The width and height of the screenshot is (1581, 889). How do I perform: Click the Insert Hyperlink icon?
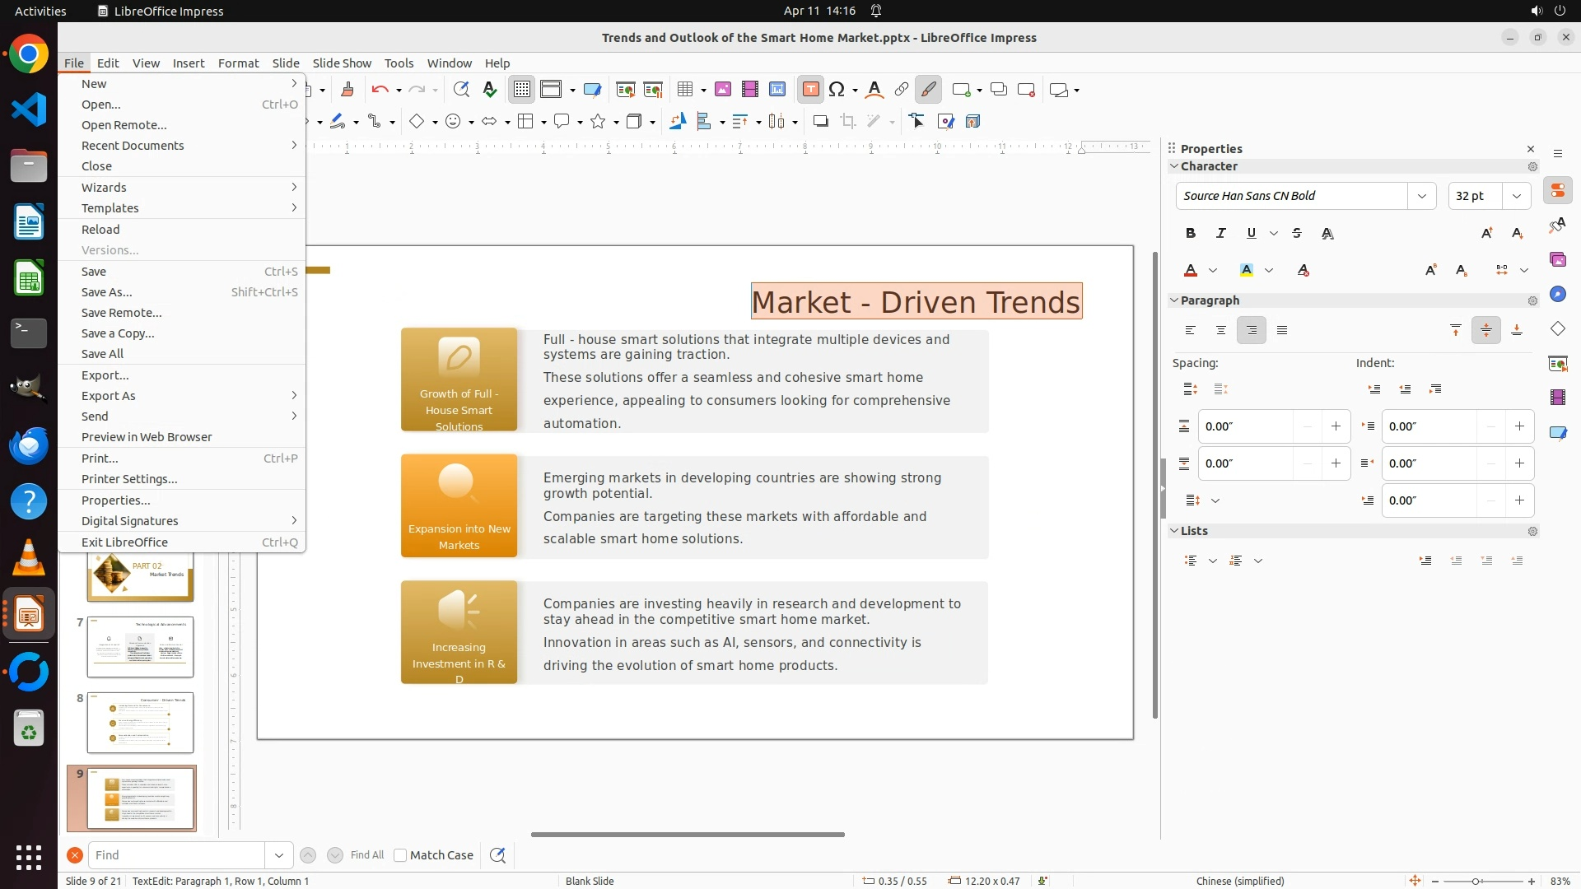coord(902,90)
